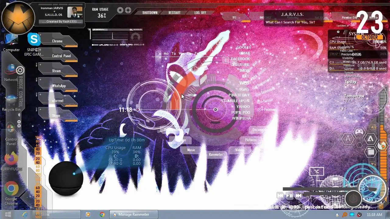Open the S.H.I.E.L.D. eagle logo orb
The image size is (390, 219).
tap(18, 18)
